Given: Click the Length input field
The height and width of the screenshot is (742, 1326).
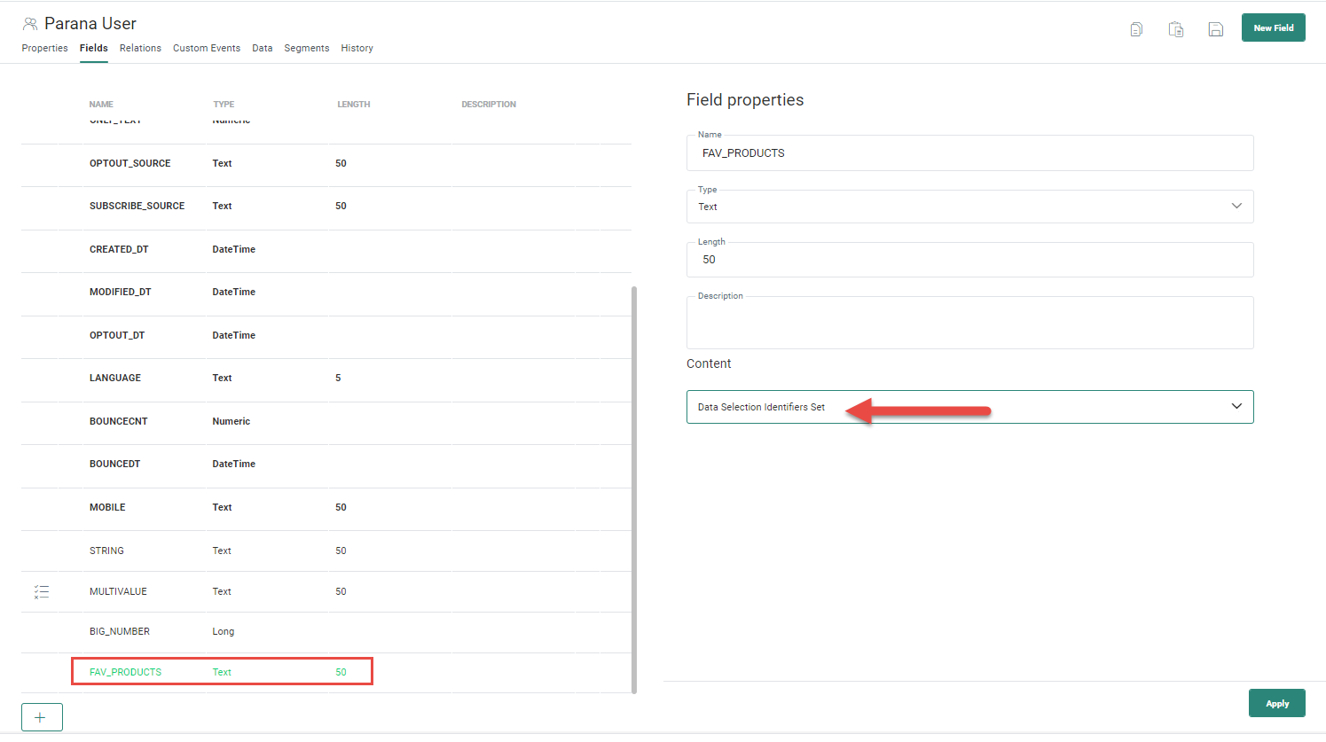Looking at the screenshot, I should tap(969, 260).
